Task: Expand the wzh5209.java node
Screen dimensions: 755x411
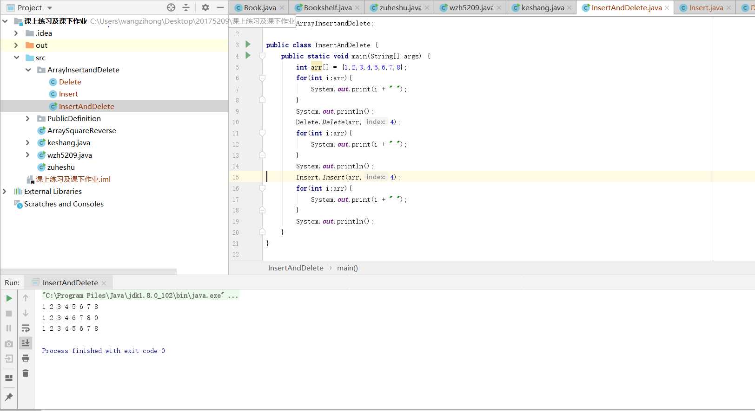Action: coord(27,155)
